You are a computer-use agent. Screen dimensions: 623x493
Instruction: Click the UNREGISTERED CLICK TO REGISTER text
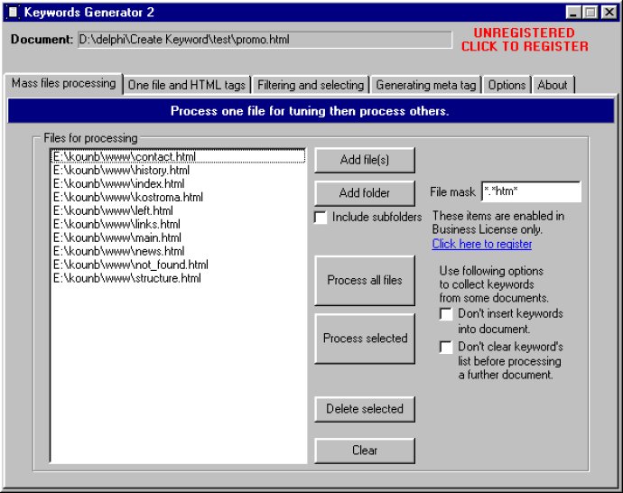(525, 40)
